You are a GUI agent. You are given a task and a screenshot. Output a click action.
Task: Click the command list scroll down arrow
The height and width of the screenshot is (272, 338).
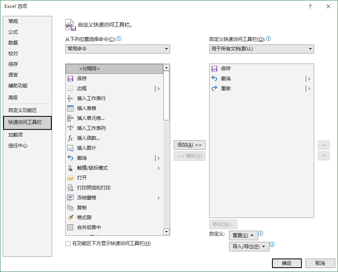pyautogui.click(x=166, y=232)
